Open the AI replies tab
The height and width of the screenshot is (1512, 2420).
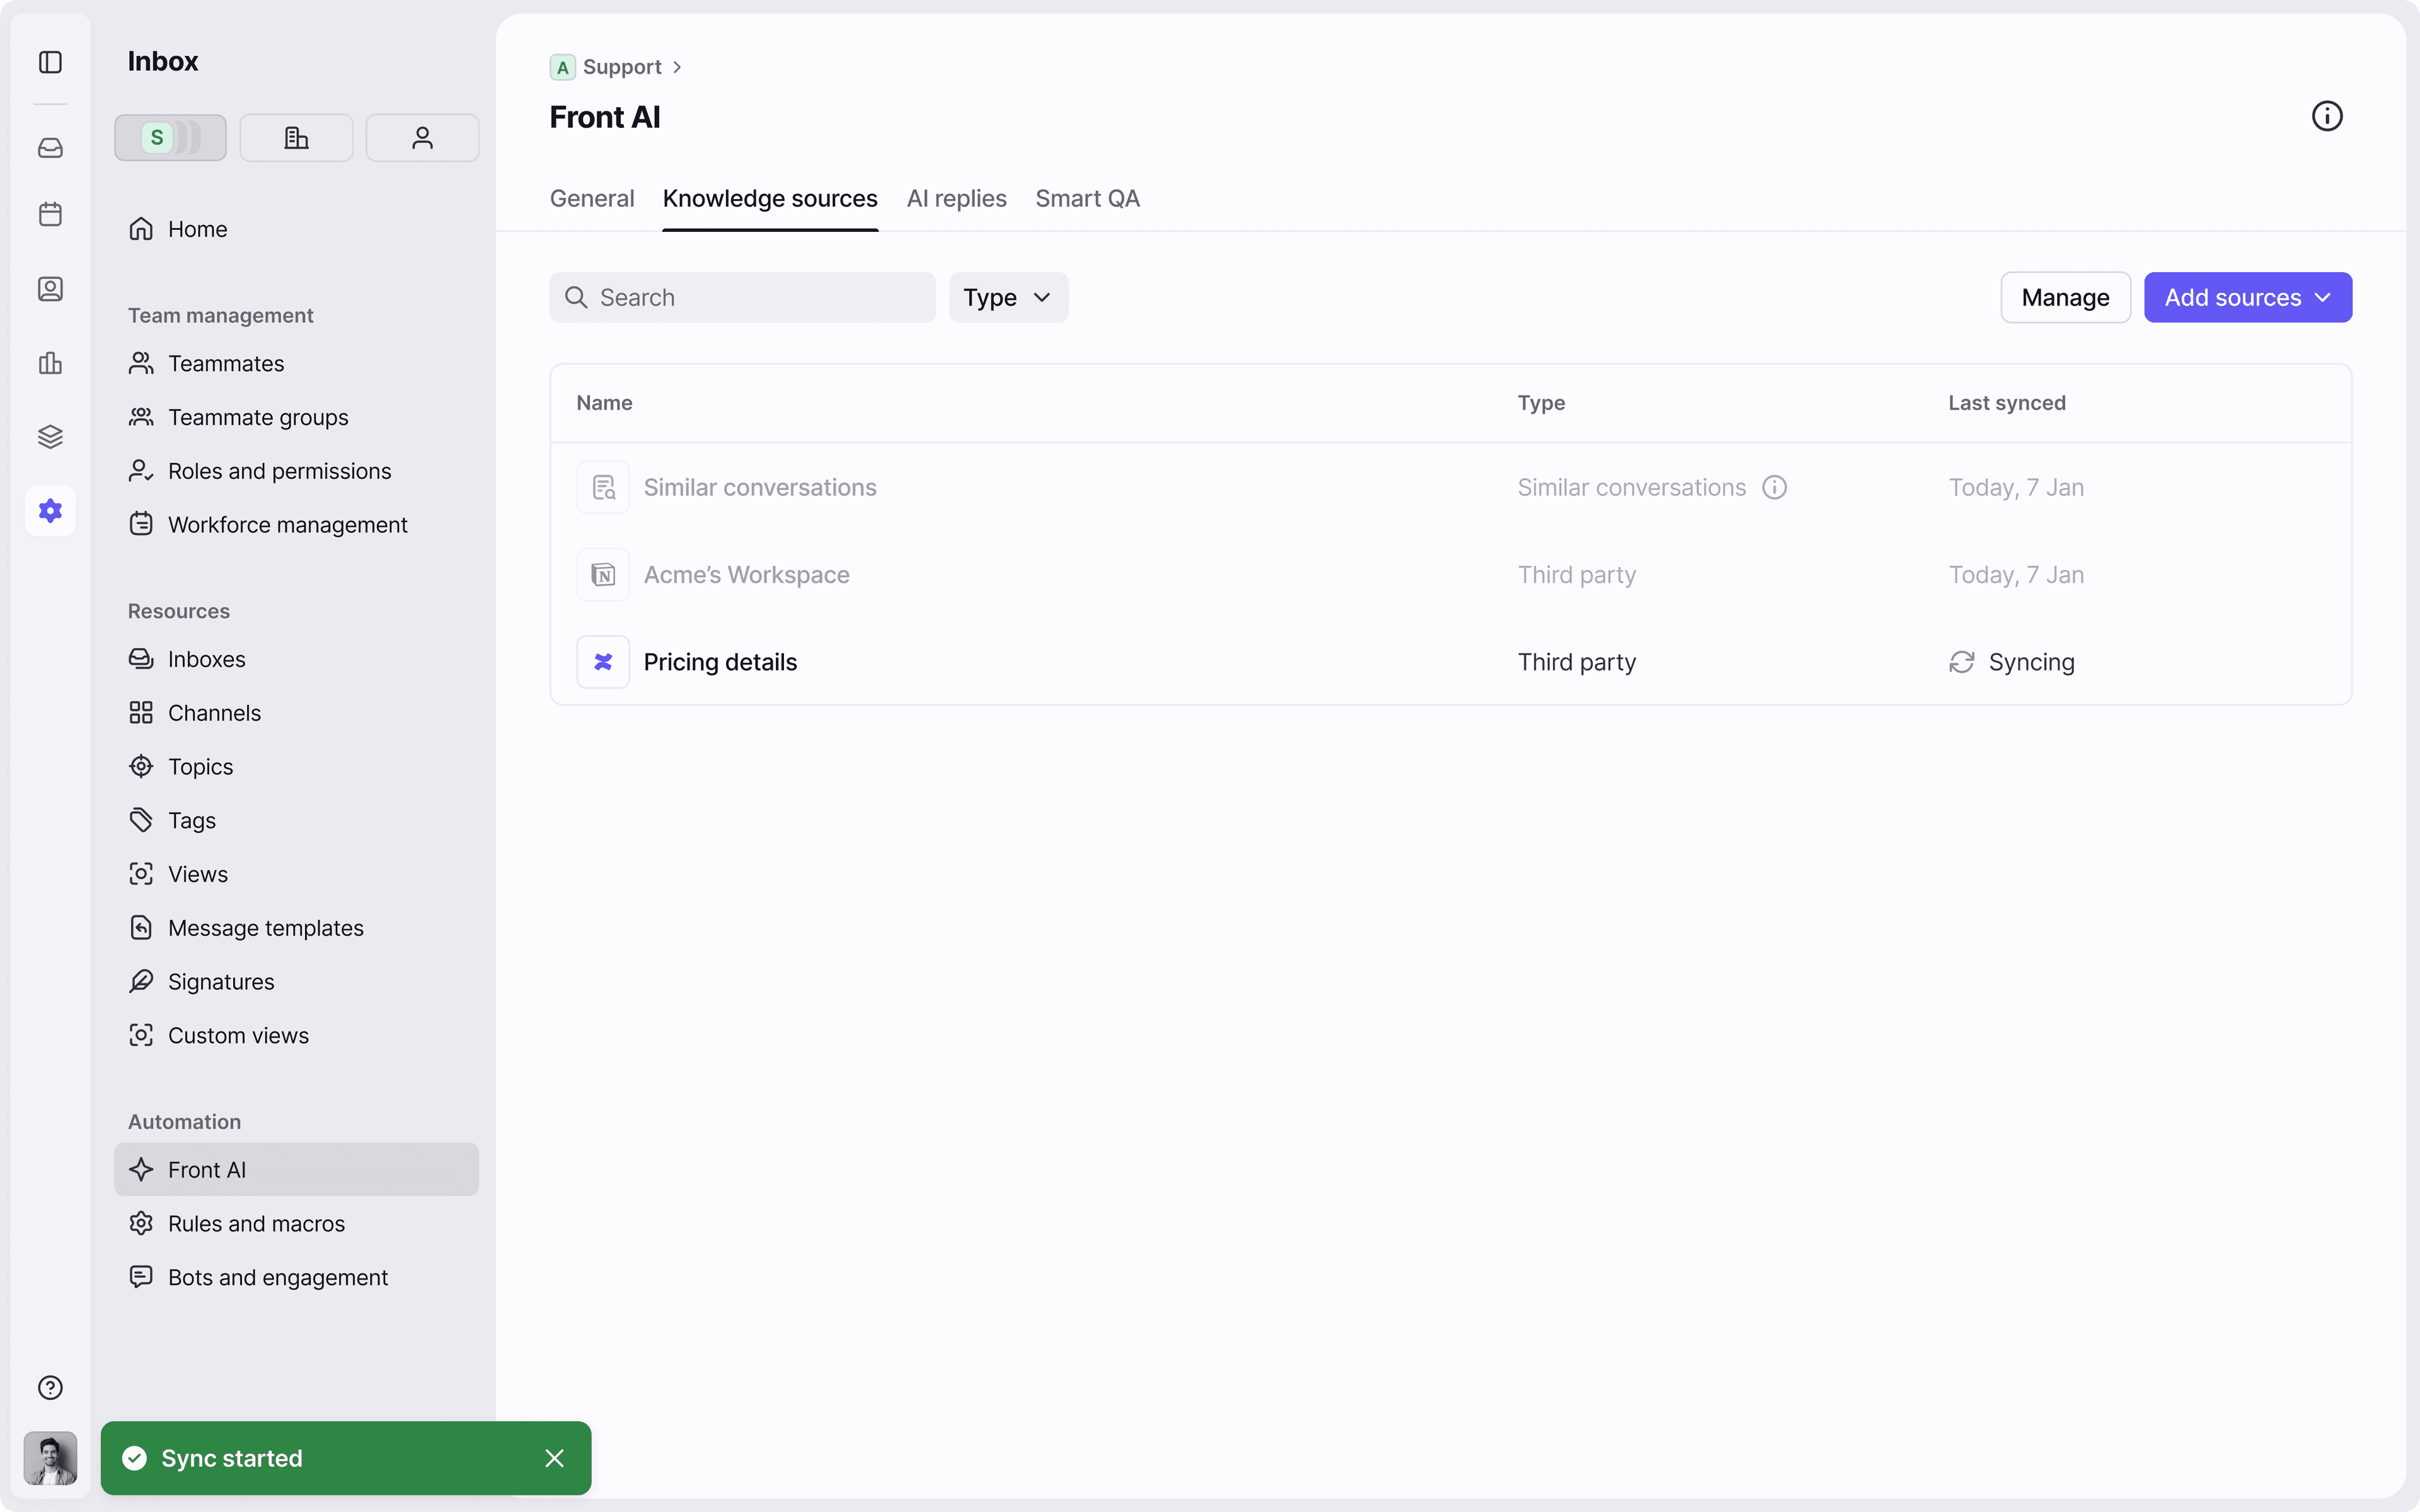coord(955,198)
